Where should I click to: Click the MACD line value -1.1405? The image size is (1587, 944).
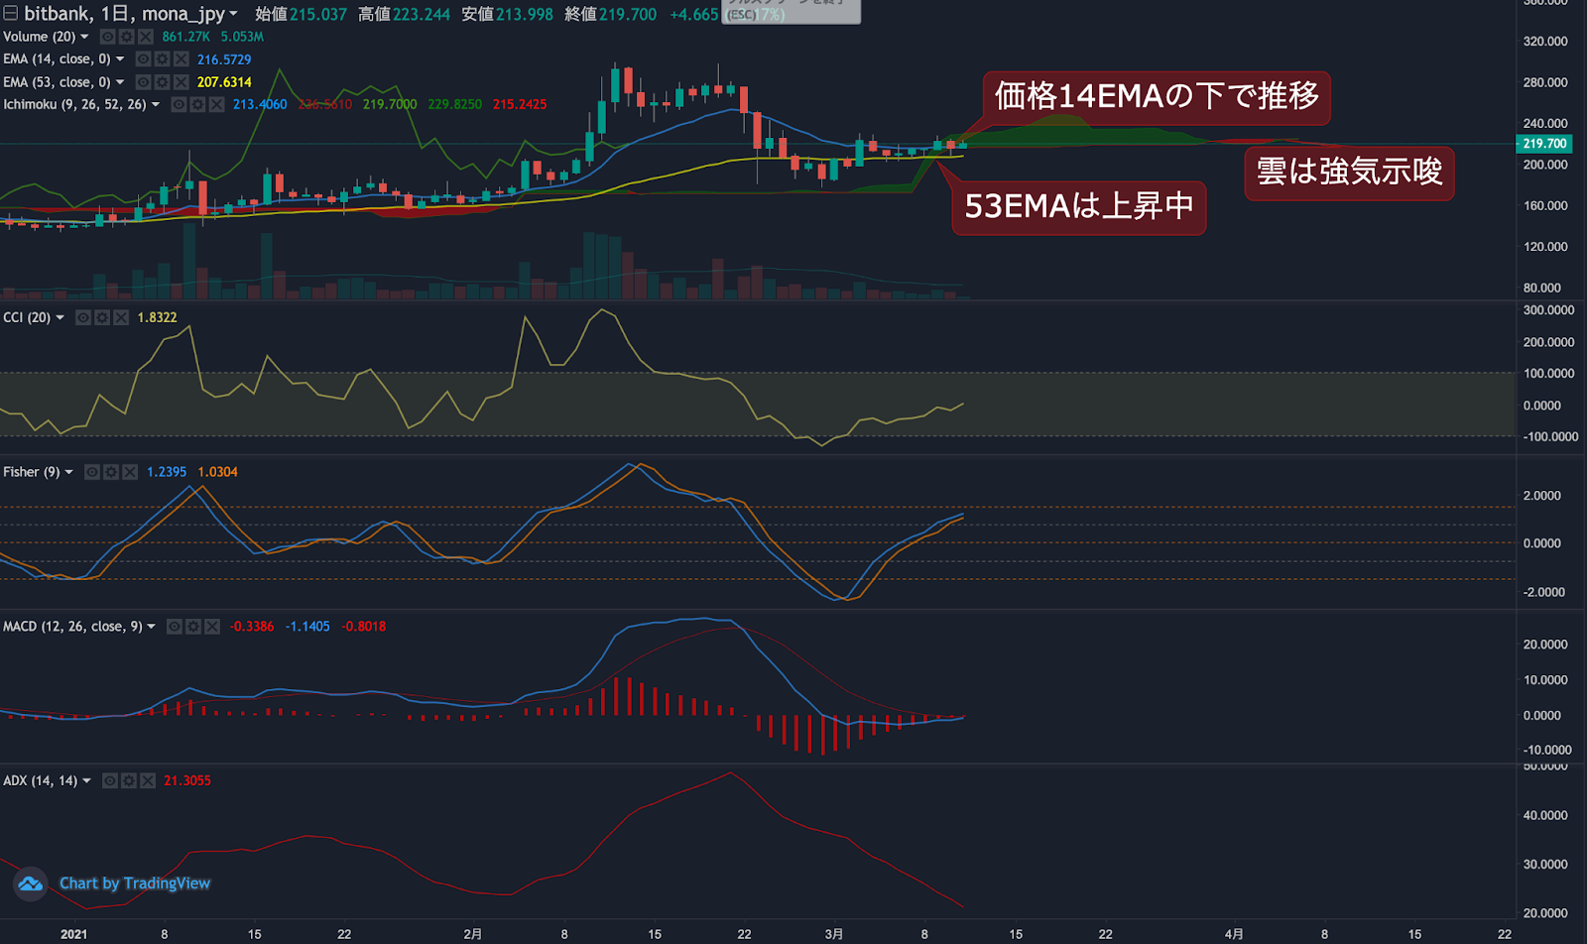(x=307, y=627)
